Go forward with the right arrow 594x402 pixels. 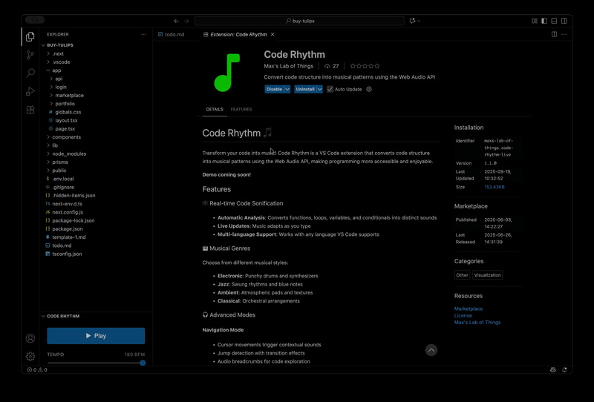186,21
